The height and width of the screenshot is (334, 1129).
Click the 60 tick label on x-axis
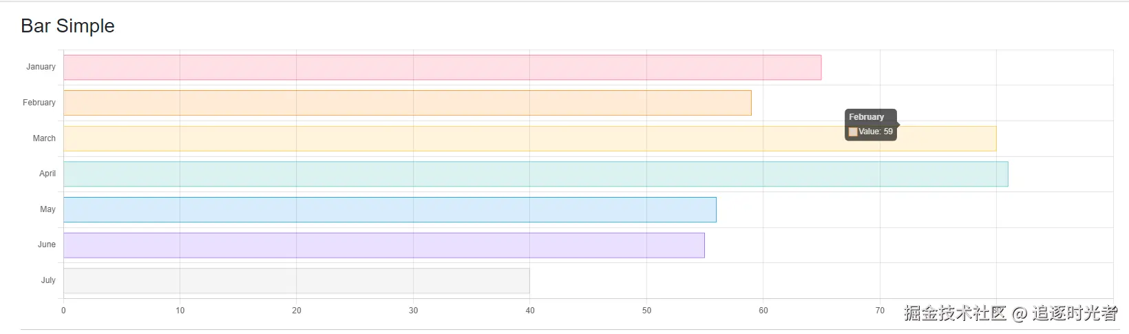(763, 311)
